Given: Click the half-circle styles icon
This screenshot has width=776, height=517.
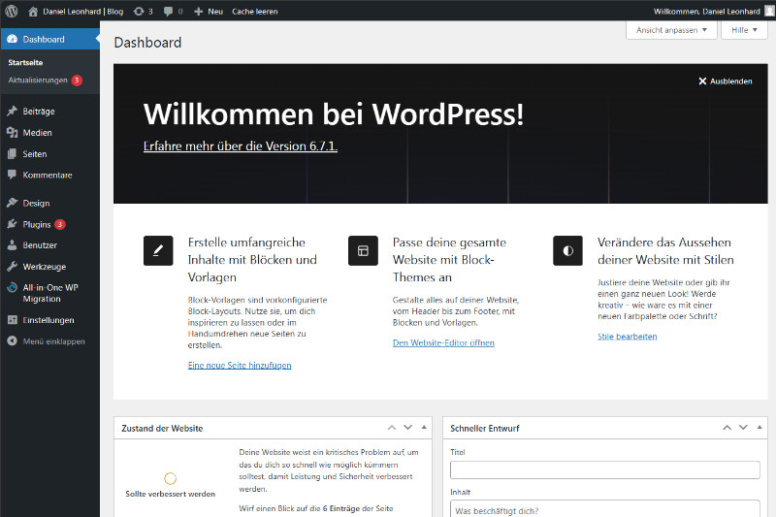Looking at the screenshot, I should point(567,251).
